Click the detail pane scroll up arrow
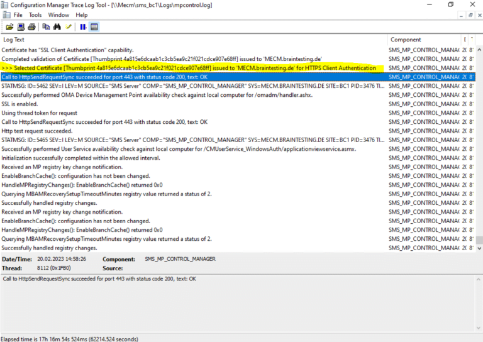This screenshot has width=483, height=342. tap(479, 279)
